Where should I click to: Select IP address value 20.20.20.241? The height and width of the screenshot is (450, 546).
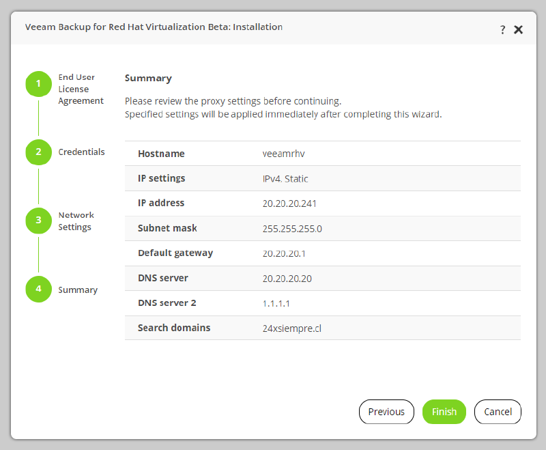point(289,203)
